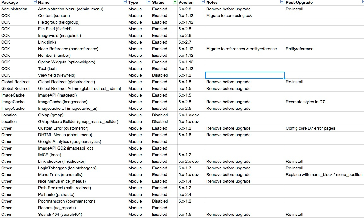Select the Path Redirect (path_redirect) cell
This screenshot has height=218, width=364.
tap(82, 188)
